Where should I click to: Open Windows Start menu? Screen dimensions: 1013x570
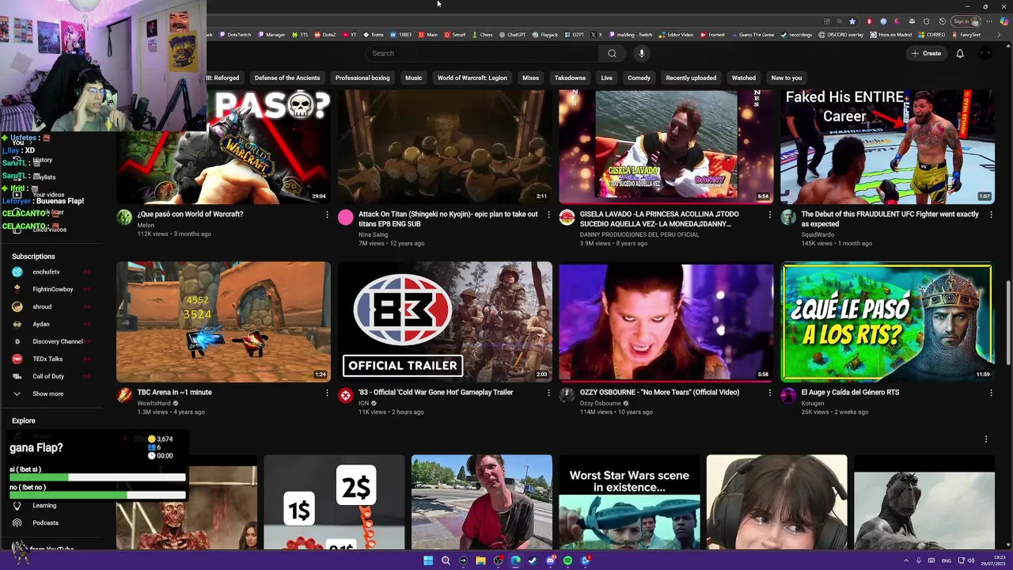[428, 560]
